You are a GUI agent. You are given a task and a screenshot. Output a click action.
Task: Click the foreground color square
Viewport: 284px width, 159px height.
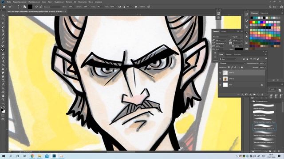coord(2,110)
